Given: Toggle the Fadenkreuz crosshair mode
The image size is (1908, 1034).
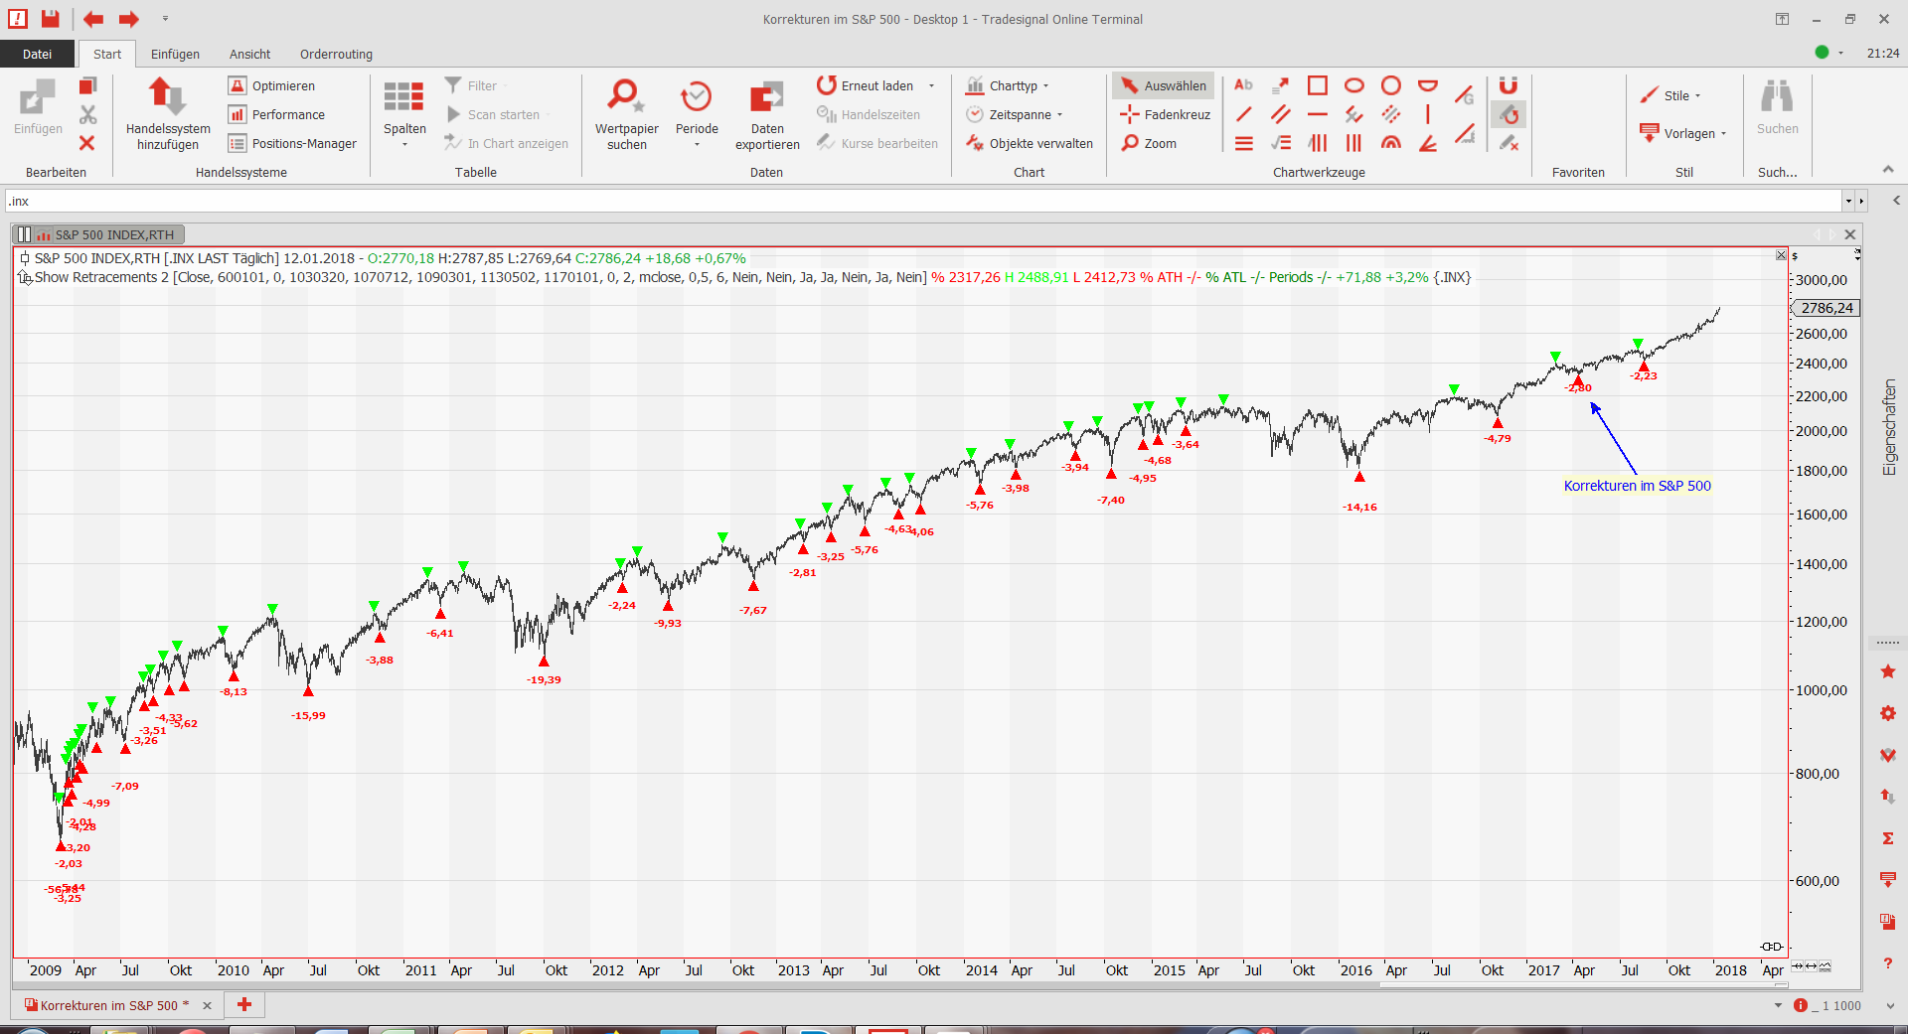Looking at the screenshot, I should pos(1166,114).
